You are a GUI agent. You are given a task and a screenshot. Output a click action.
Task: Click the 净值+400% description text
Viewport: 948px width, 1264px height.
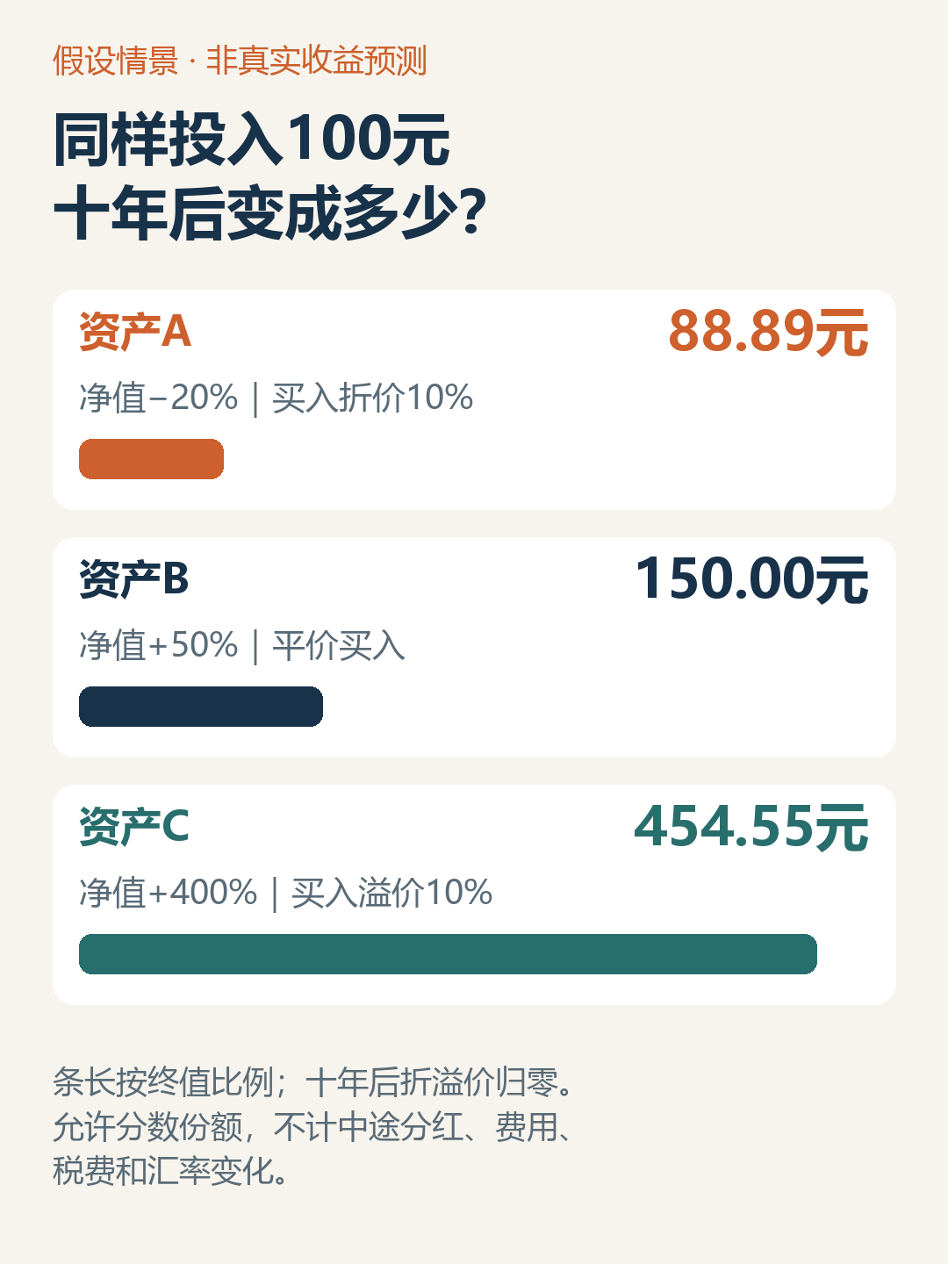pyautogui.click(x=169, y=893)
